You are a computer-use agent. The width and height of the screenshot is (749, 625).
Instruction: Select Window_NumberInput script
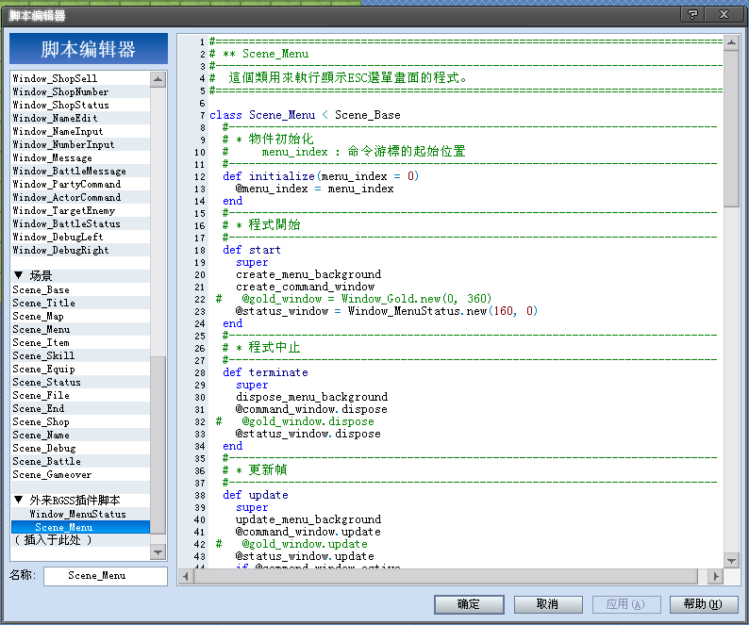[x=80, y=144]
